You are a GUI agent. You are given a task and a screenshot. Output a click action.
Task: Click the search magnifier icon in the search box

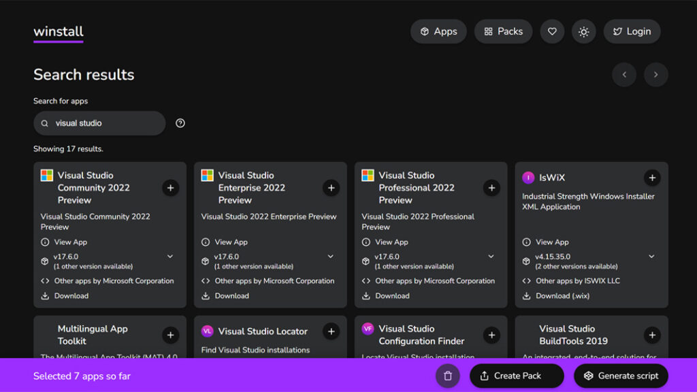44,123
